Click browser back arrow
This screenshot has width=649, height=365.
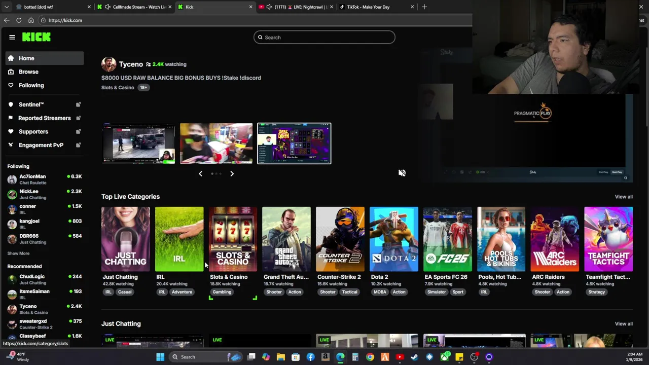(7, 20)
